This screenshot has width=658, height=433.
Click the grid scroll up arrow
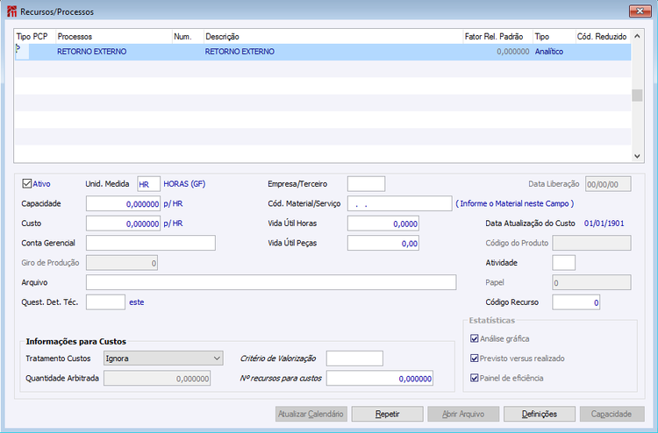tap(637, 37)
